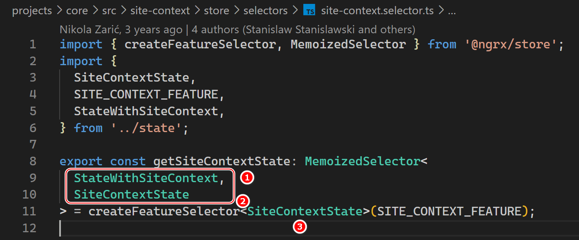Viewport: 579px width, 240px height.
Task: Click line number 8 in the gutter
Action: (32, 161)
